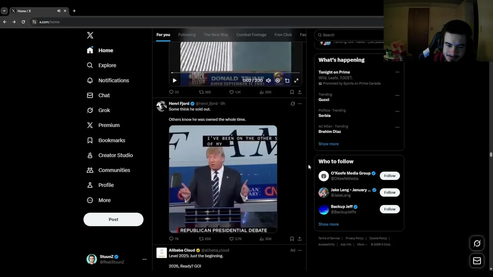Screen dimensions: 493x277
Task: Open floating Grok button
Action: click(477, 244)
